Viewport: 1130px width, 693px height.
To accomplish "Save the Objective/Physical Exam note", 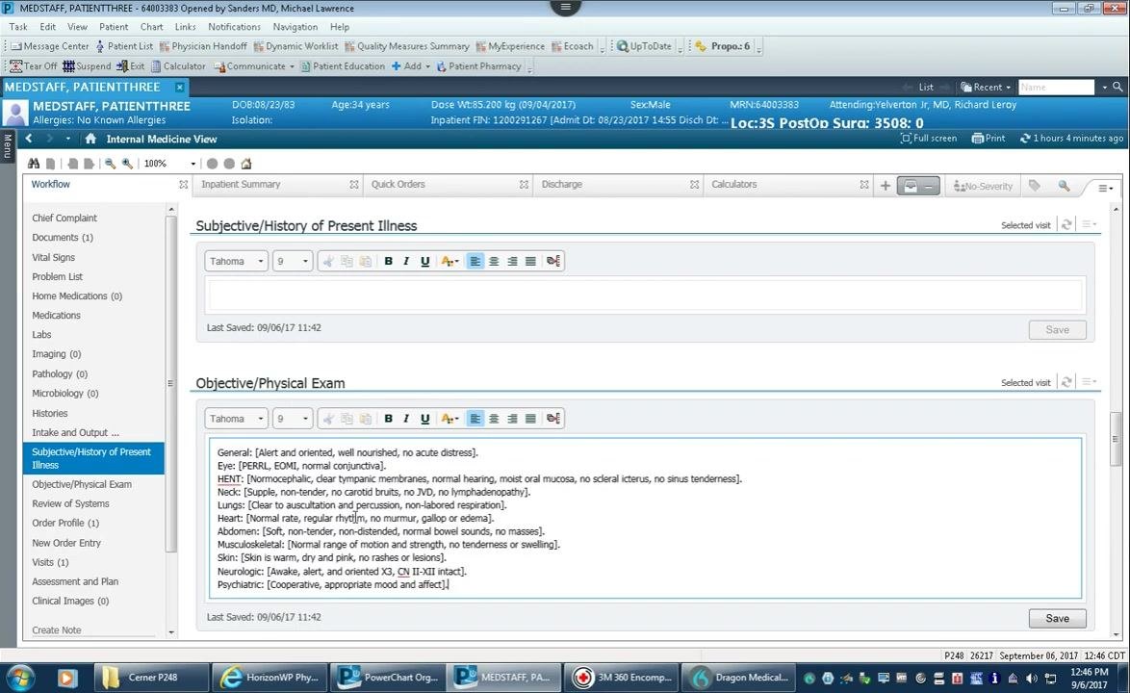I will (x=1057, y=618).
